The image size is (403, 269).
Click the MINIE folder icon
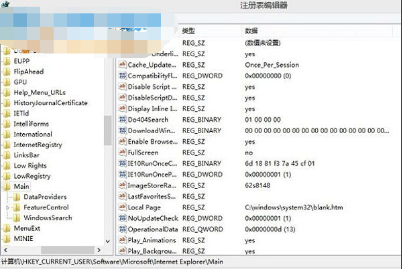point(7,239)
